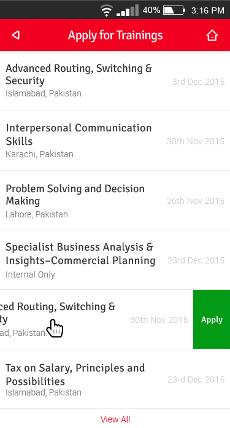Tap the back arrow in the header
The height and width of the screenshot is (428, 230).
coord(16,35)
